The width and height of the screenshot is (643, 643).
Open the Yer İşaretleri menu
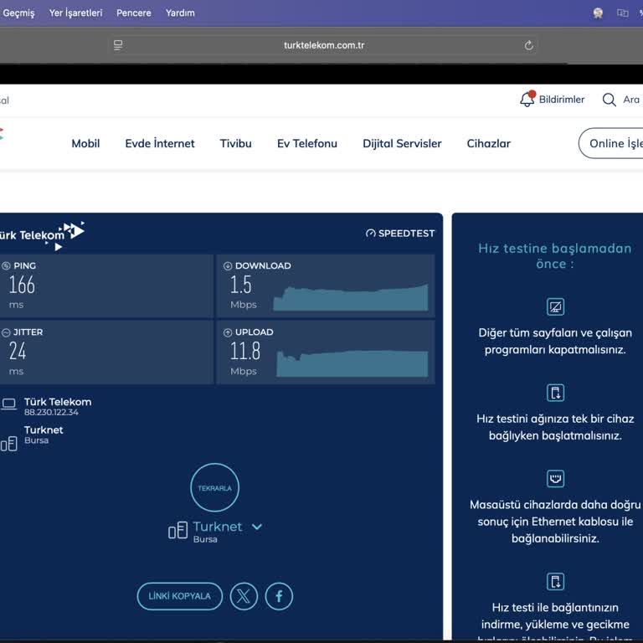tap(75, 13)
